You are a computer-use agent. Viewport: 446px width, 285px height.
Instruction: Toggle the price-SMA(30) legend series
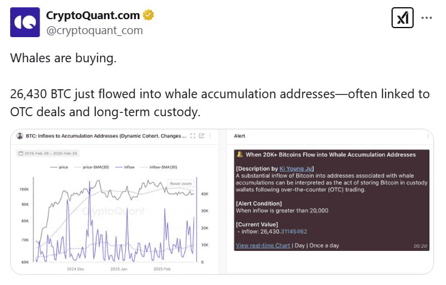[x=92, y=167]
